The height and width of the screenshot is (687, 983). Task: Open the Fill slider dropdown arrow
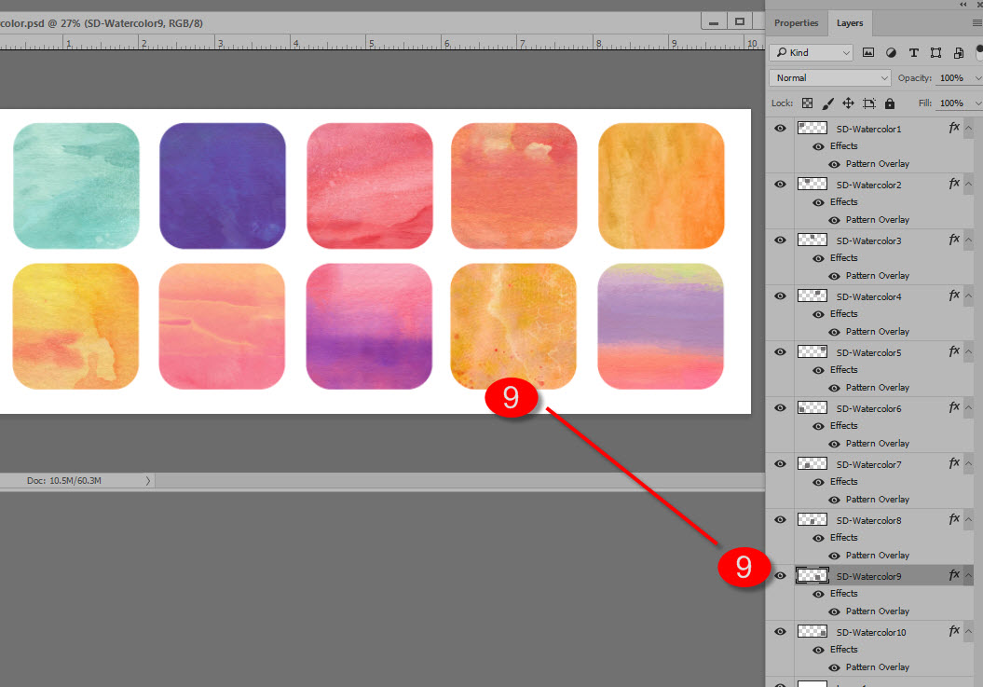977,103
